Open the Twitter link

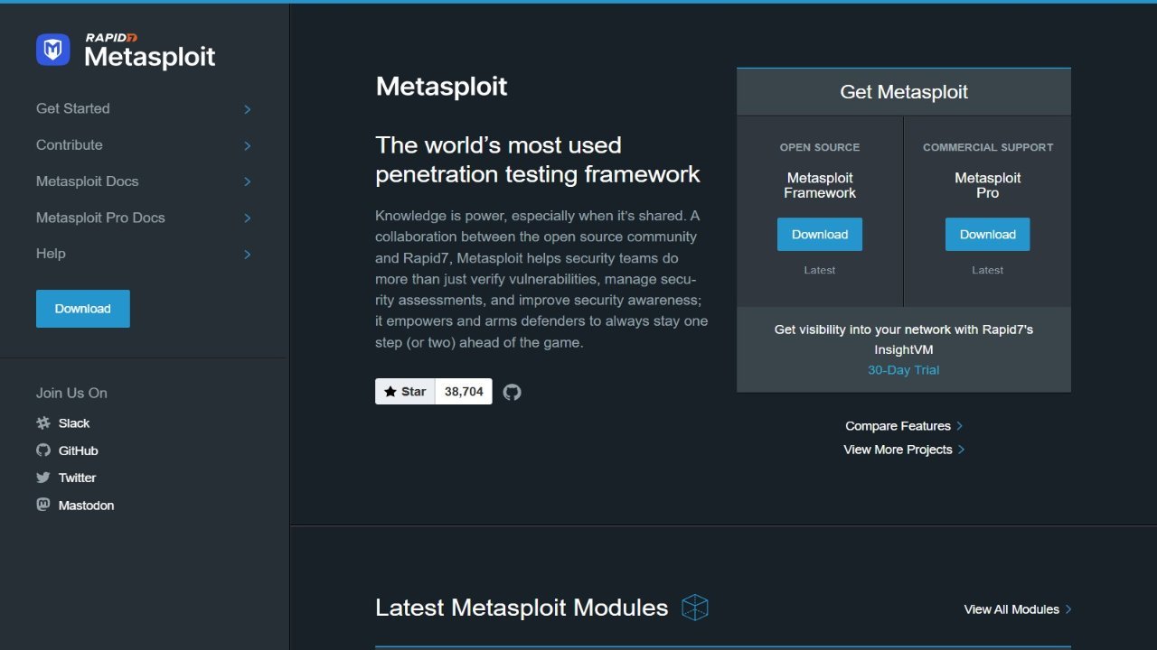coord(78,478)
